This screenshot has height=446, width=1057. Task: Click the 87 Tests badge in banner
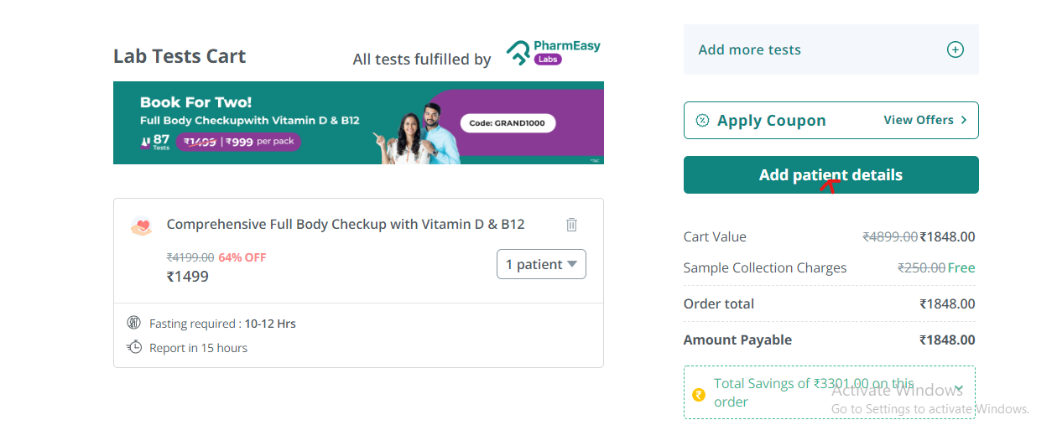click(x=156, y=141)
